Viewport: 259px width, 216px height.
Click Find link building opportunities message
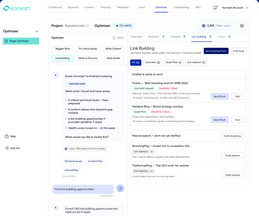(83, 189)
